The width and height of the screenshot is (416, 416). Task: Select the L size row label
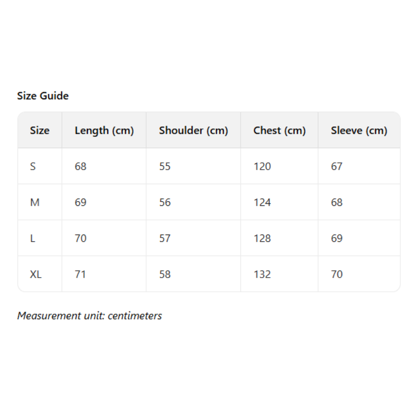(x=33, y=238)
